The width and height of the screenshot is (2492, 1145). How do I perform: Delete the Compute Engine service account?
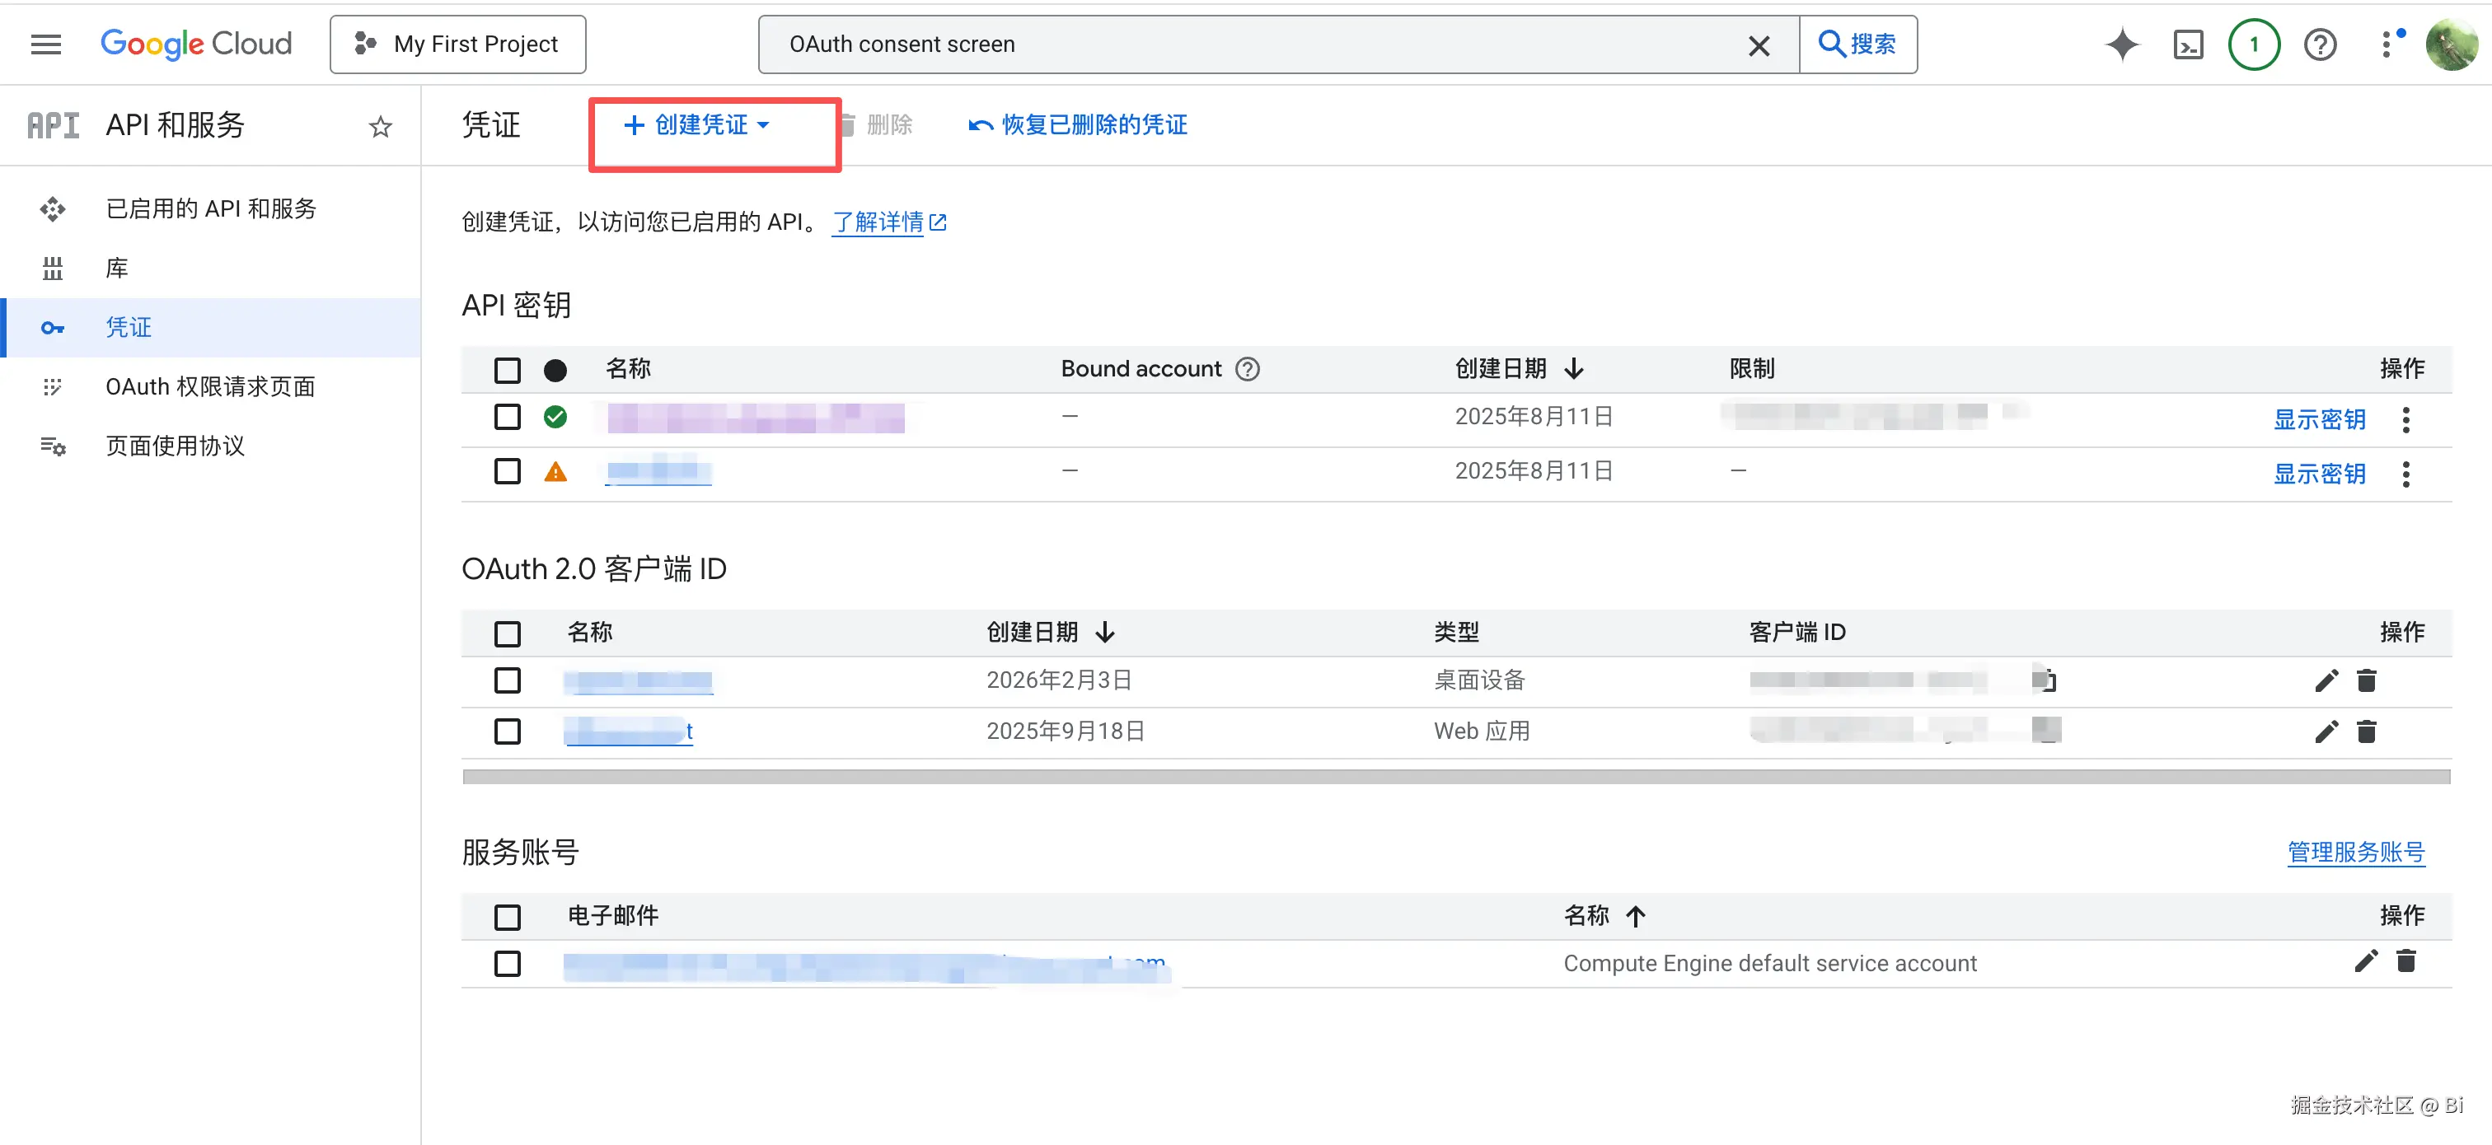(x=2406, y=961)
